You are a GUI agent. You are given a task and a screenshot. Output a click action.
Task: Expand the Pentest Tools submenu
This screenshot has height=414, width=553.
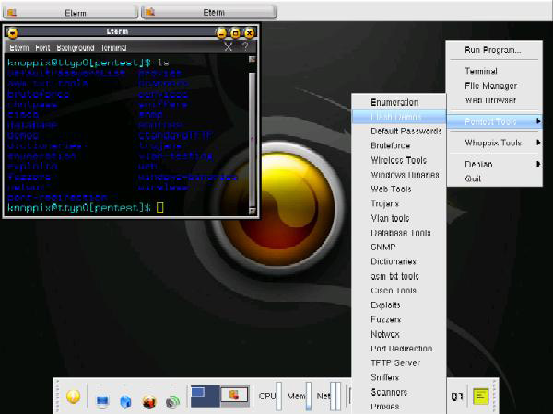point(491,121)
